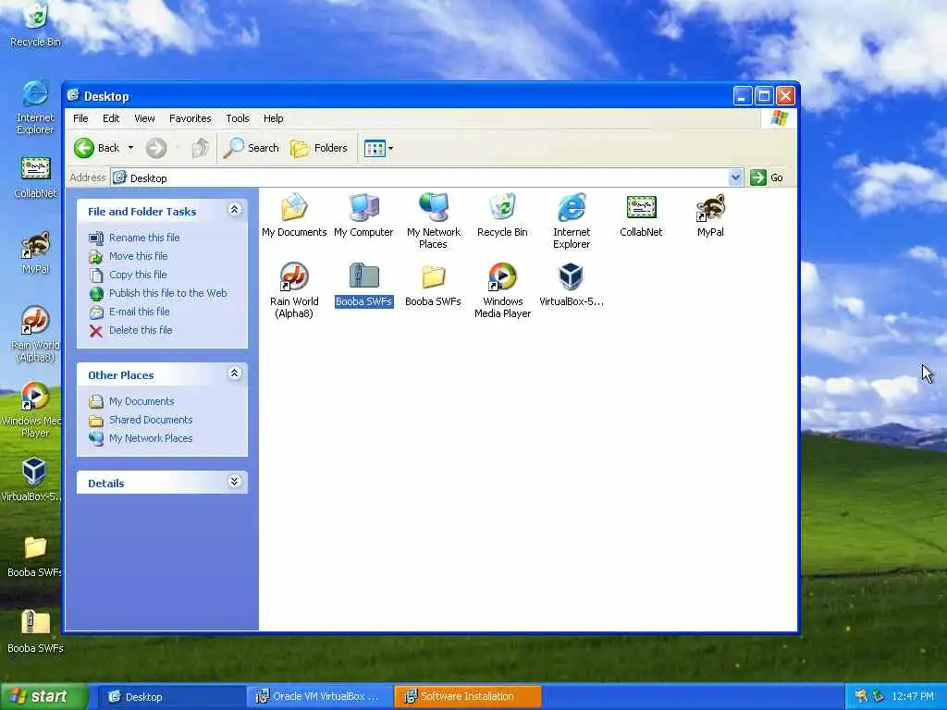
Task: Click Delete this file link
Action: click(x=141, y=330)
